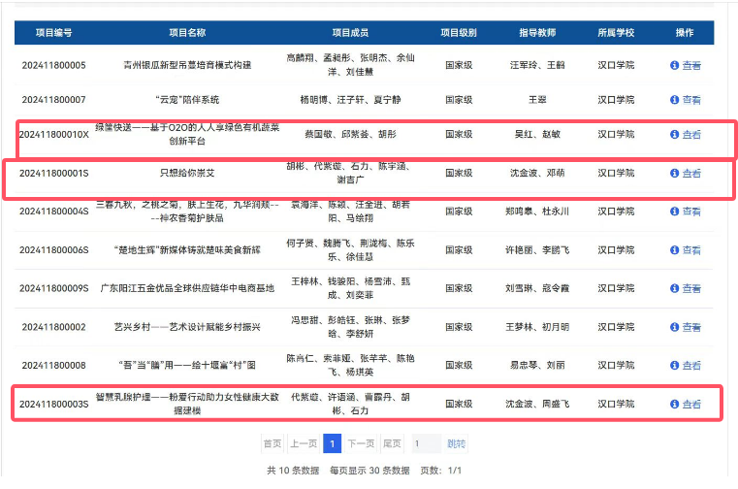Select page number 1 in the pagination
The image size is (738, 489).
coord(332,443)
